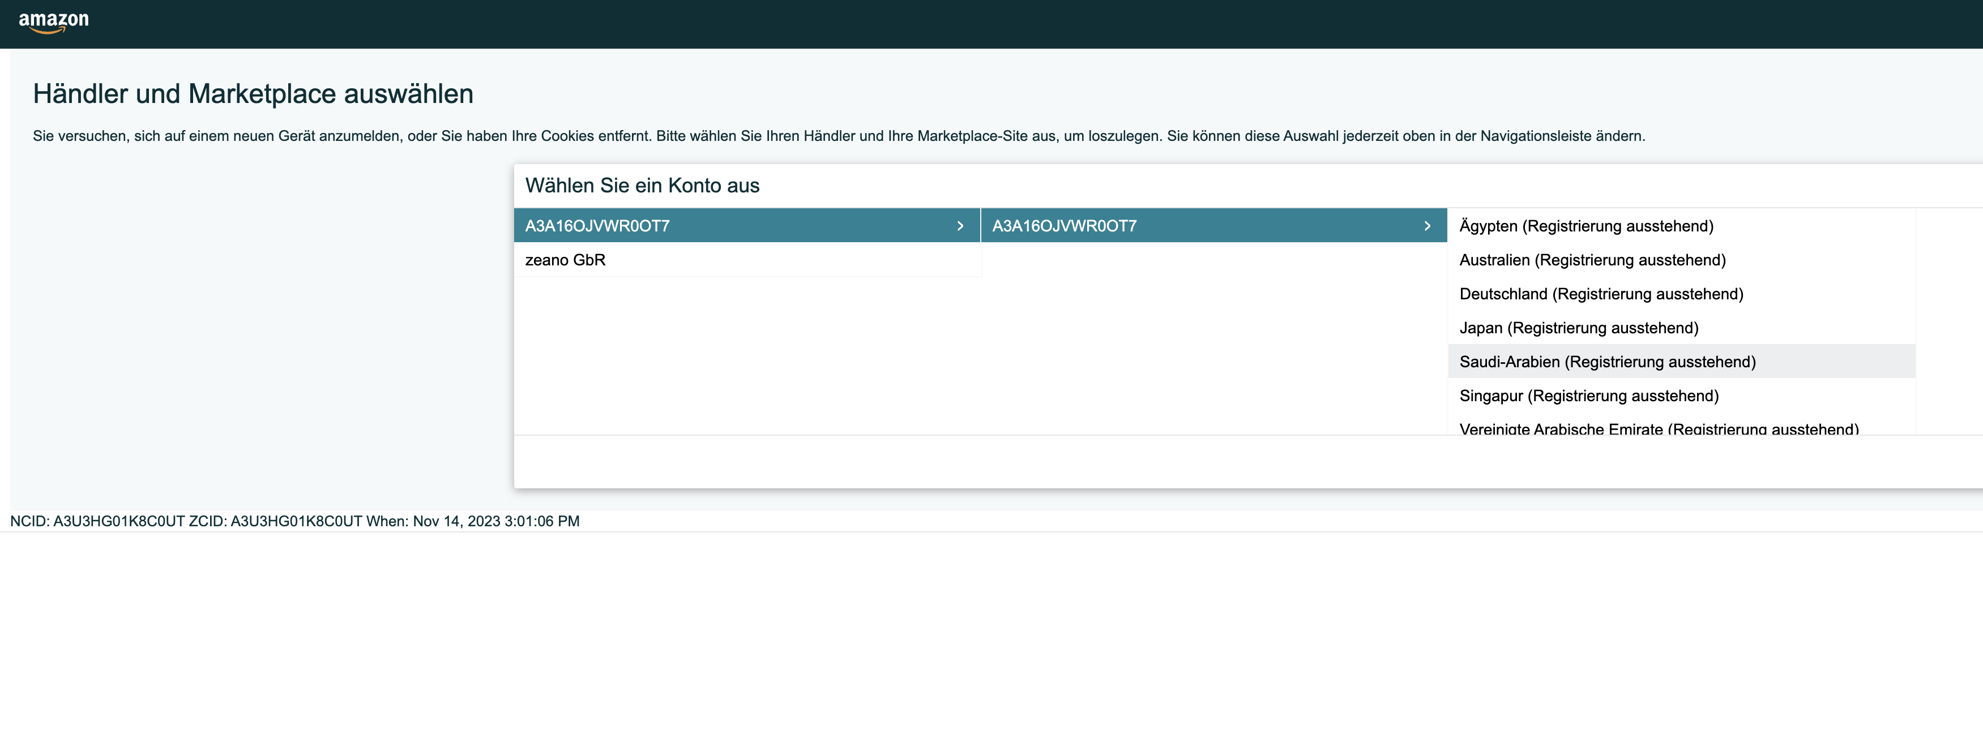
Task: Expand chevron on first A3A16OJVWR0OT7 account row
Action: click(960, 226)
